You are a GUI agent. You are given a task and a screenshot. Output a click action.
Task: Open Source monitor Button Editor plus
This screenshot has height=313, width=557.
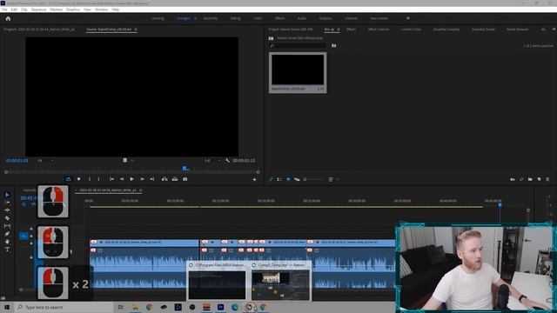[254, 180]
